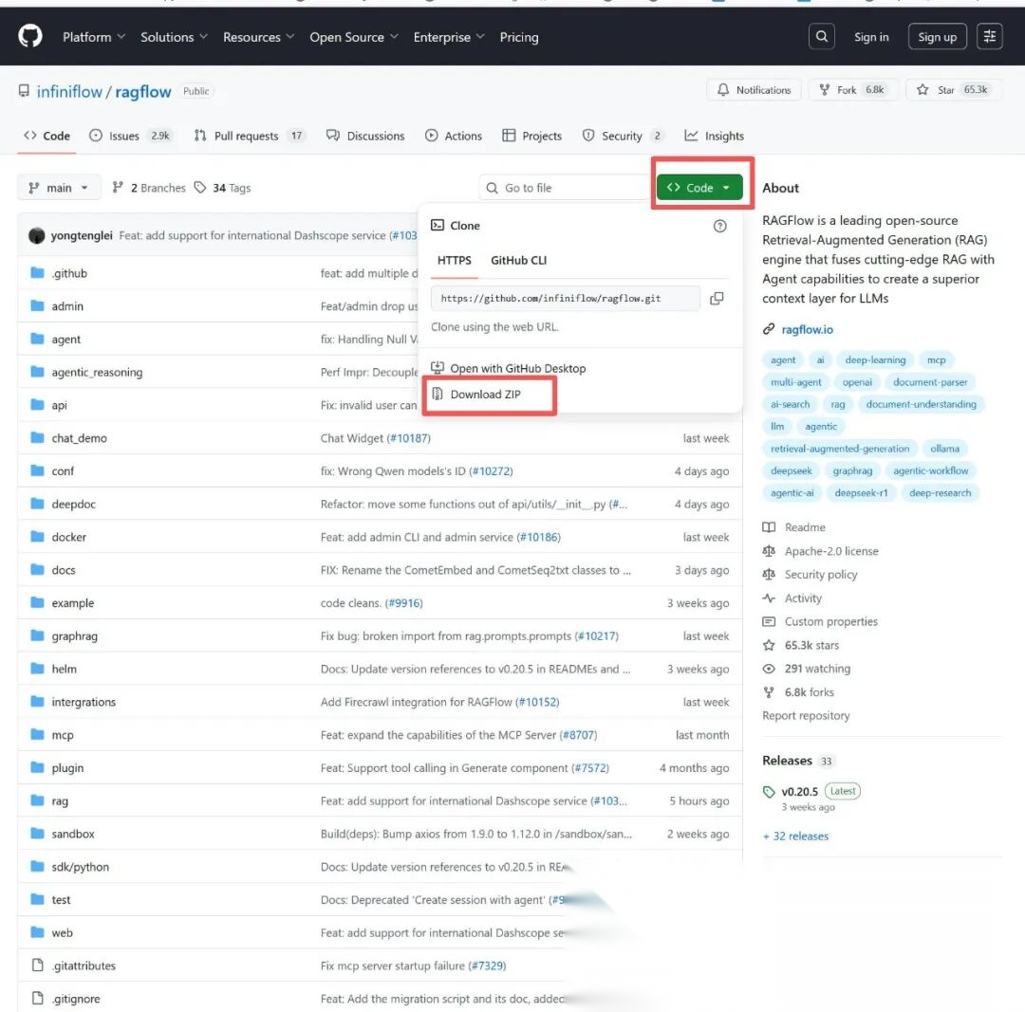Click the Readme book icon

769,527
